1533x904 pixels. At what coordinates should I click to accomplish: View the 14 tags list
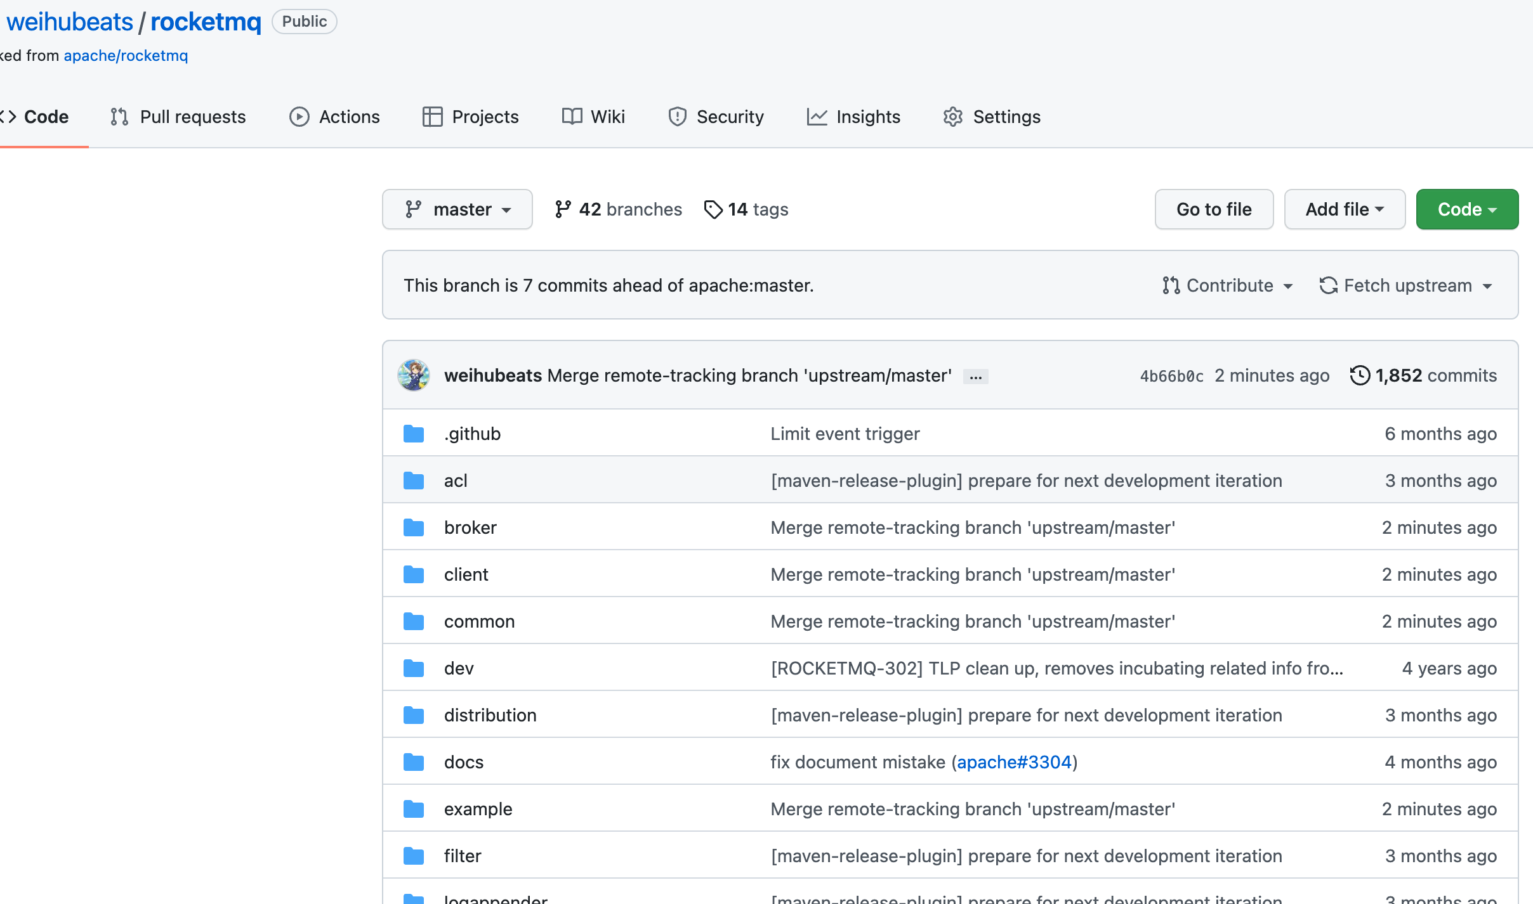tap(746, 209)
